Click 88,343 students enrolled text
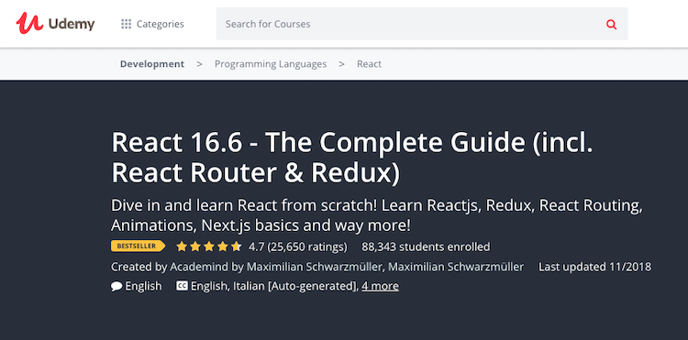The image size is (688, 340). coord(426,247)
